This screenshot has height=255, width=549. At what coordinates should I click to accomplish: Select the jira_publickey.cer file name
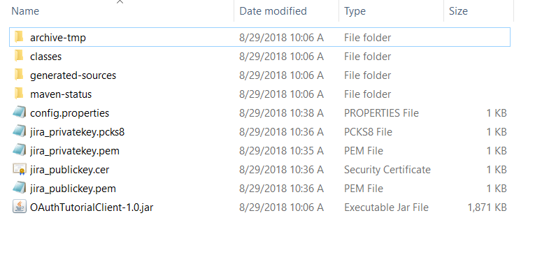70,170
